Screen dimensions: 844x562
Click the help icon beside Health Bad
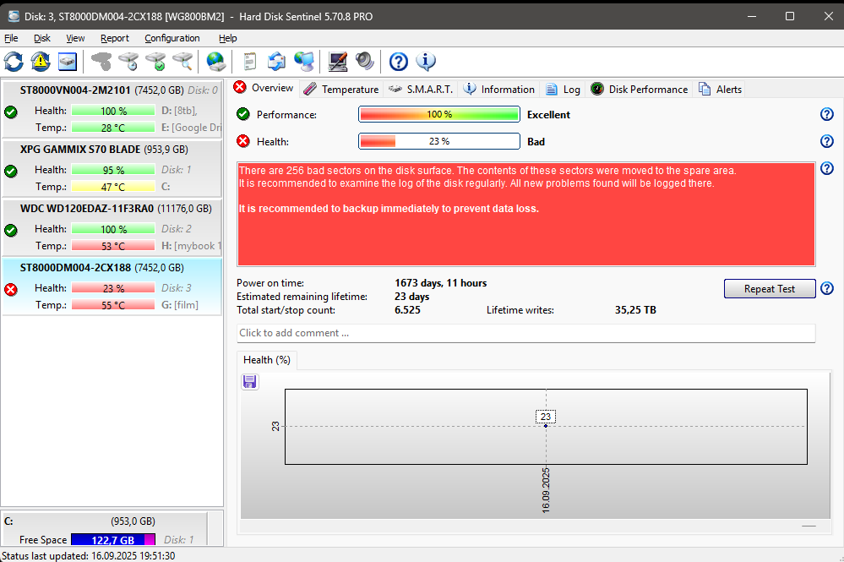827,141
